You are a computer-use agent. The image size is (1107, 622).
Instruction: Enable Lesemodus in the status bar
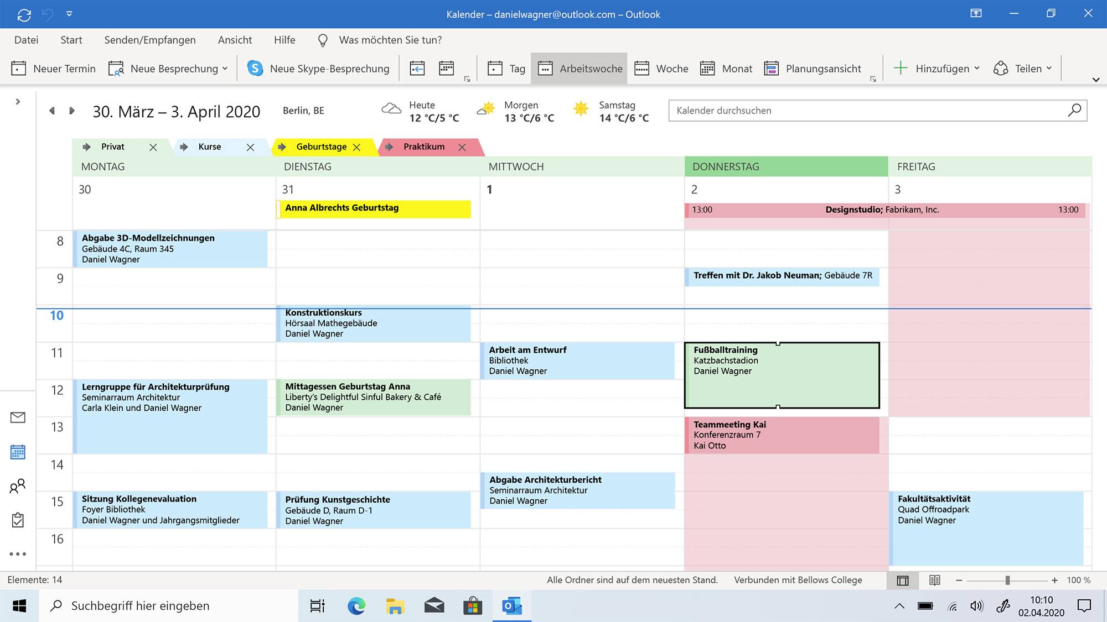pos(935,580)
